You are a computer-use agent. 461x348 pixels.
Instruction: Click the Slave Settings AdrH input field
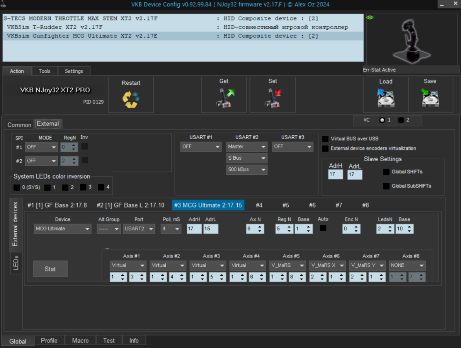(x=335, y=175)
